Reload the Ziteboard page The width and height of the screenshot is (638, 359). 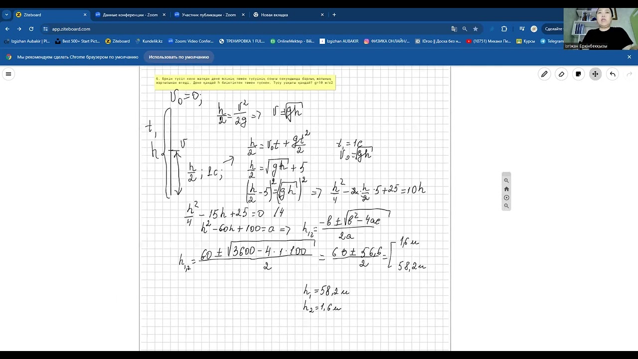[x=31, y=29]
